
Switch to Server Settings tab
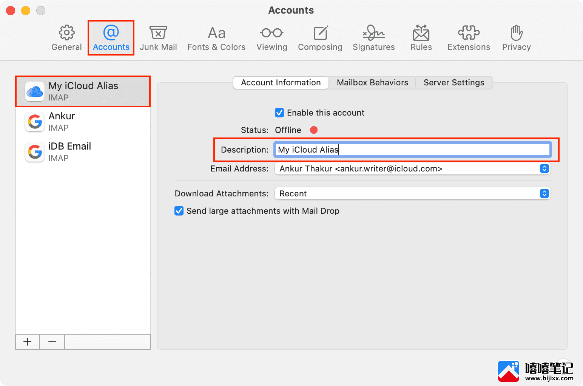454,83
